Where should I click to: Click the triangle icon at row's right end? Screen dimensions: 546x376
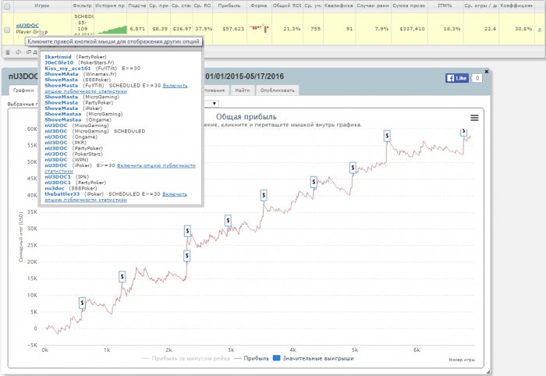click(537, 29)
